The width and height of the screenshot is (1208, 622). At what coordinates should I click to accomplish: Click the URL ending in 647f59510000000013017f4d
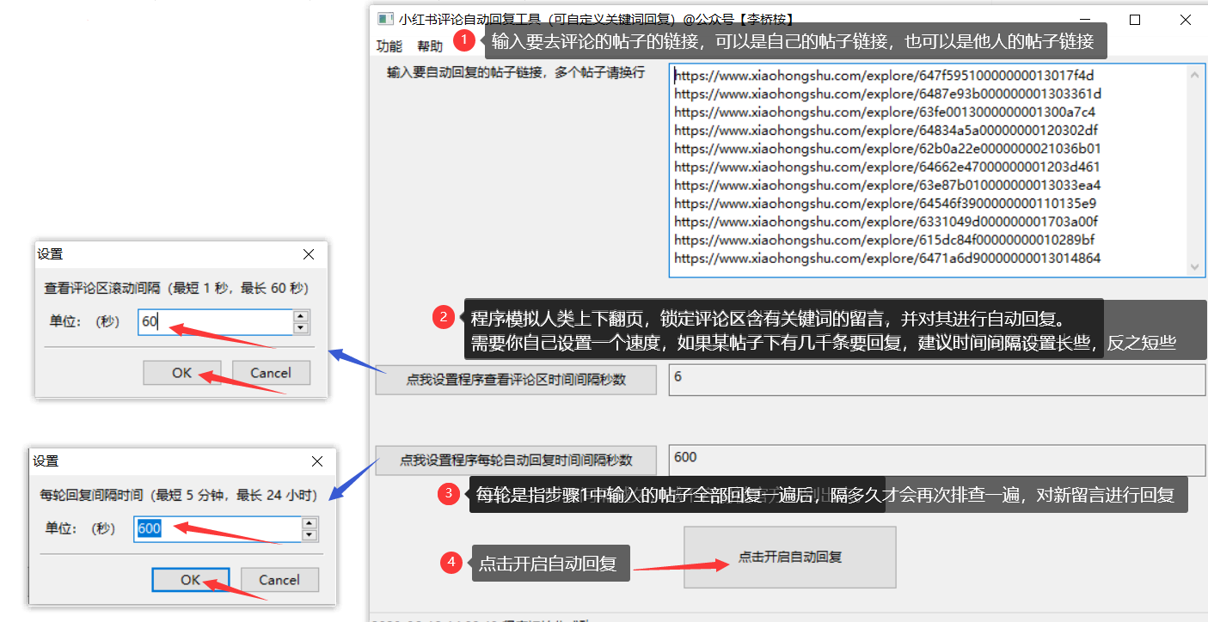point(884,76)
